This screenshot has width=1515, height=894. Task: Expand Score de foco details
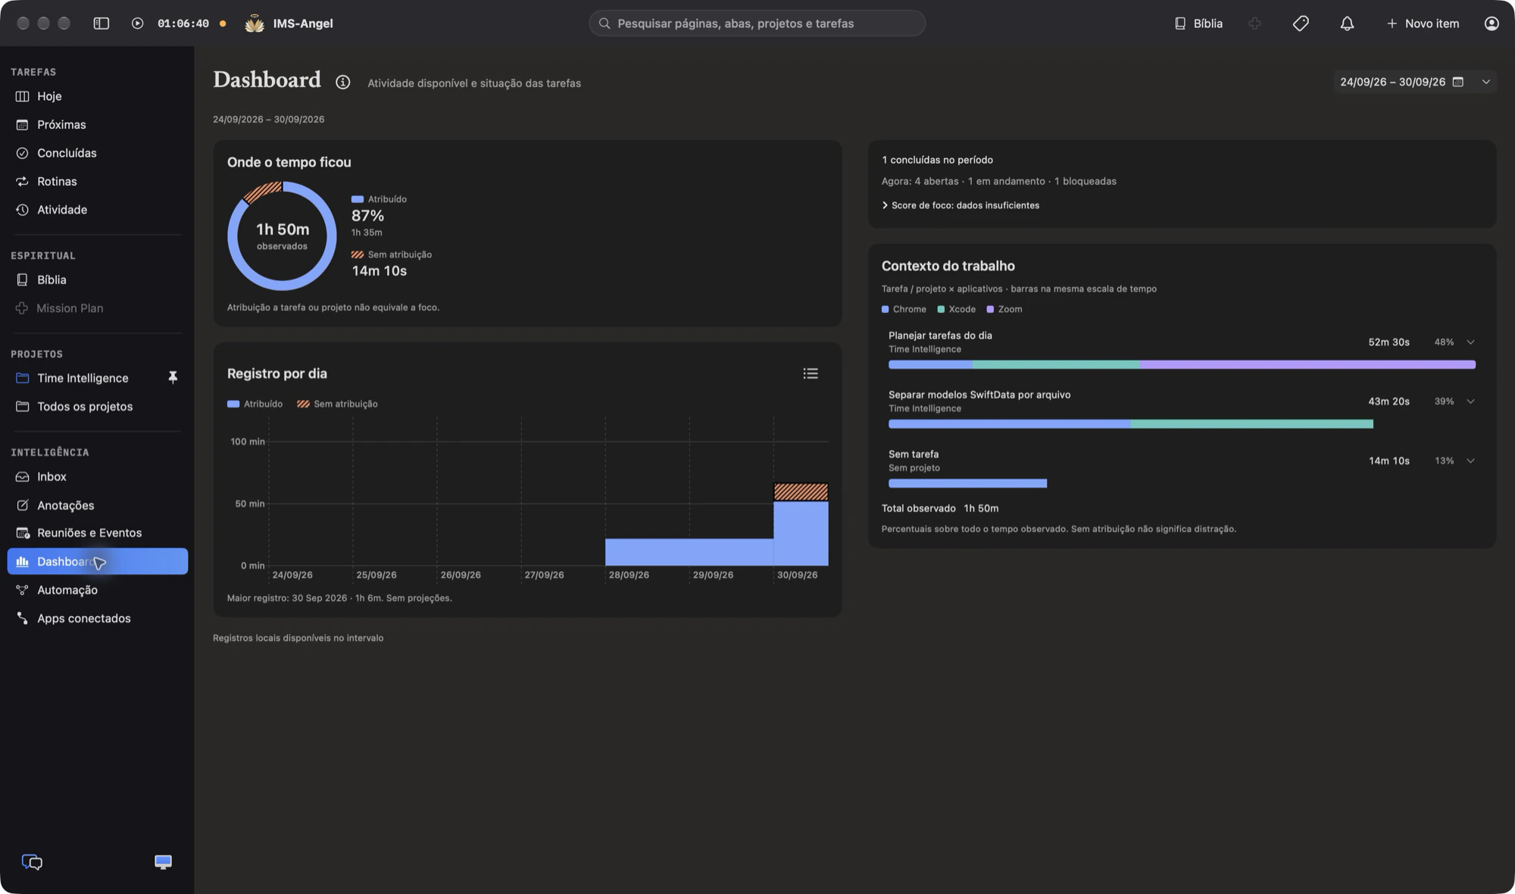[x=961, y=205]
